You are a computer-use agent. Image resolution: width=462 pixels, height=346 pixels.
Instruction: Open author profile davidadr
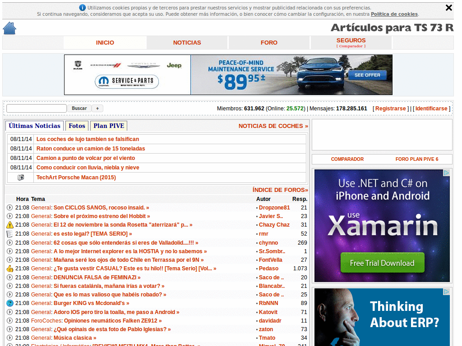tap(270, 321)
